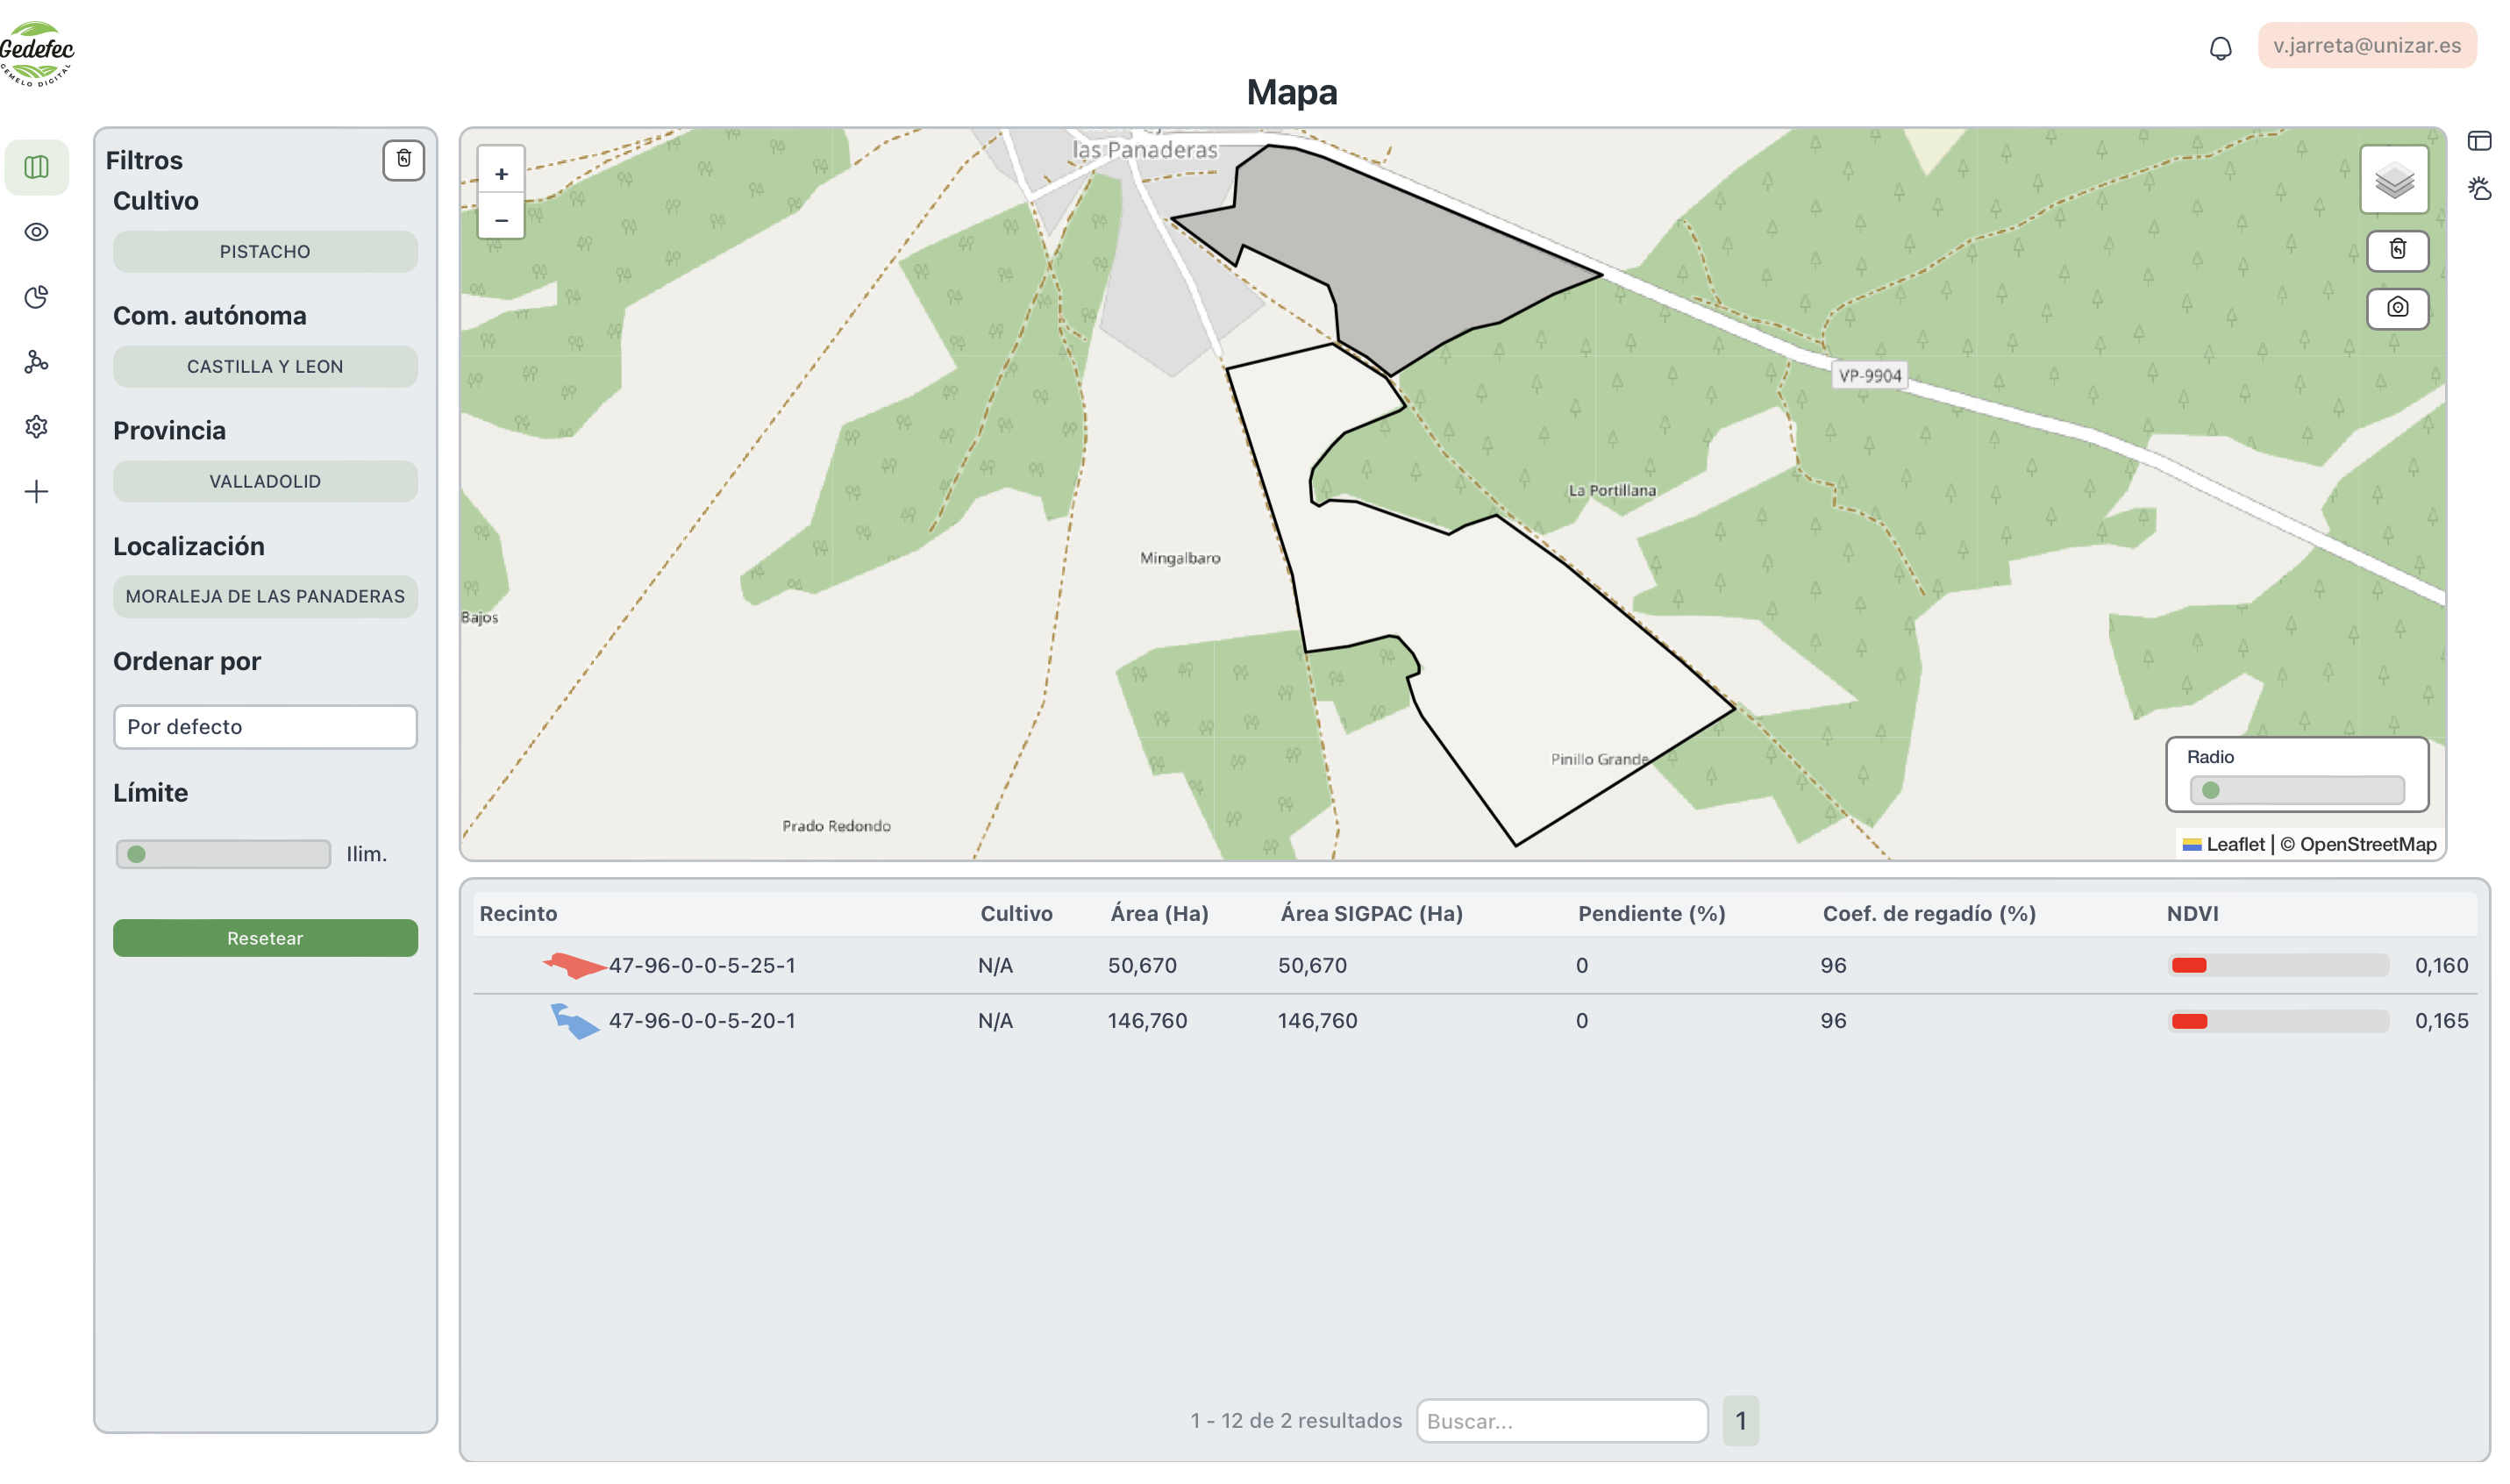Open the PISTACHO cultivo dropdown

click(265, 252)
